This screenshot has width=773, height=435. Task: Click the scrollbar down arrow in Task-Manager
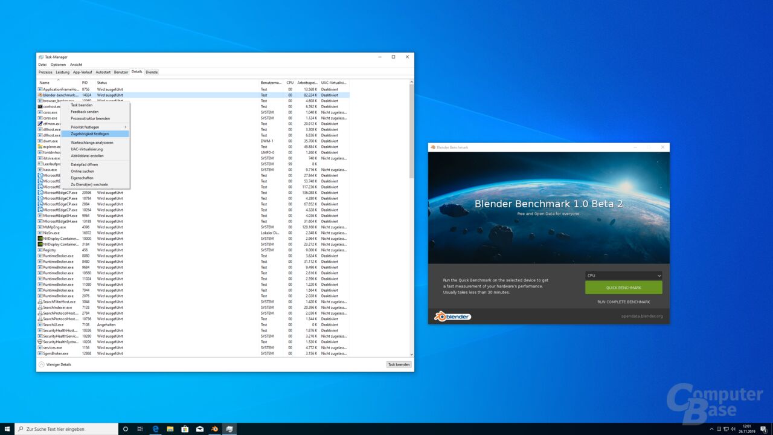[x=412, y=355]
